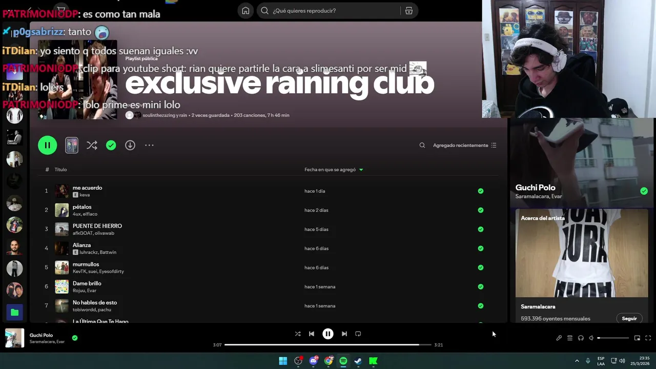Toggle saved check for Alianza row
656x369 pixels.
(481, 249)
